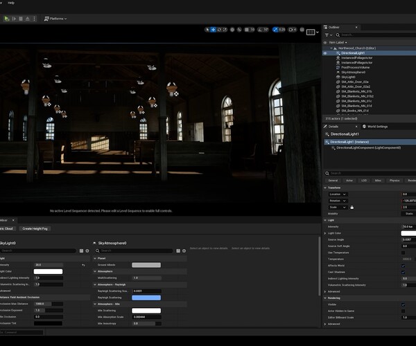The height and width of the screenshot is (346, 416).
Task: Toggle the Scale lock icon
Action: click(352, 208)
